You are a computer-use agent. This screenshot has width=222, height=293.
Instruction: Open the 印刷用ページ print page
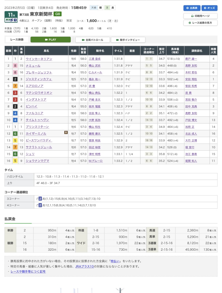[x=200, y=16]
